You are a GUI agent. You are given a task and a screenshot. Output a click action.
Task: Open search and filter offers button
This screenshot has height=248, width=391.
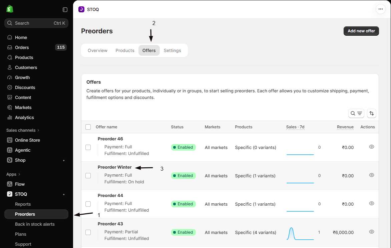point(356,113)
